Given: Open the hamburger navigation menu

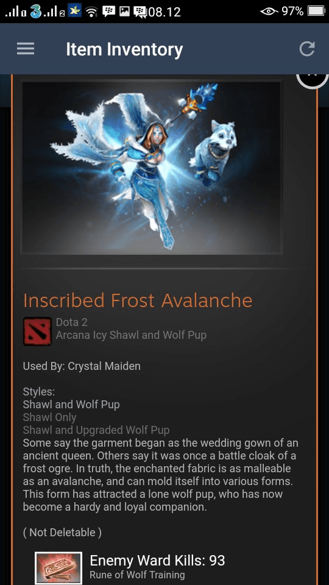Looking at the screenshot, I should [x=26, y=49].
